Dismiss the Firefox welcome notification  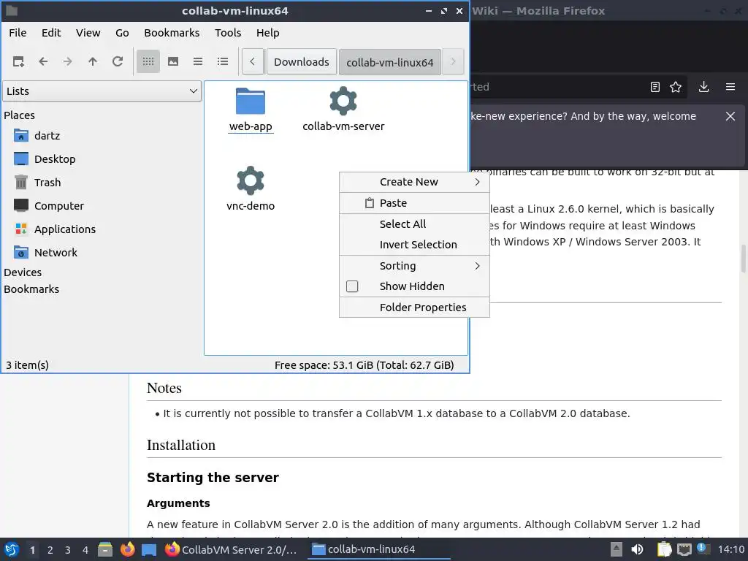pyautogui.click(x=730, y=116)
